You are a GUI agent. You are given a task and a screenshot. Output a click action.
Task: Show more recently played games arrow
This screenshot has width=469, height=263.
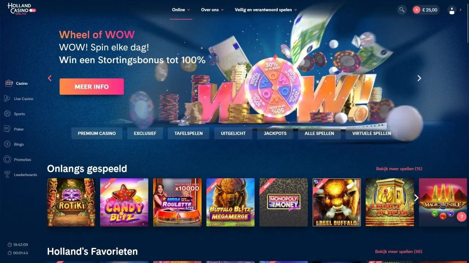[416, 198]
